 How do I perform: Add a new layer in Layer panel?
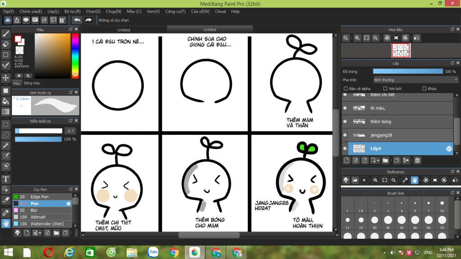347,161
